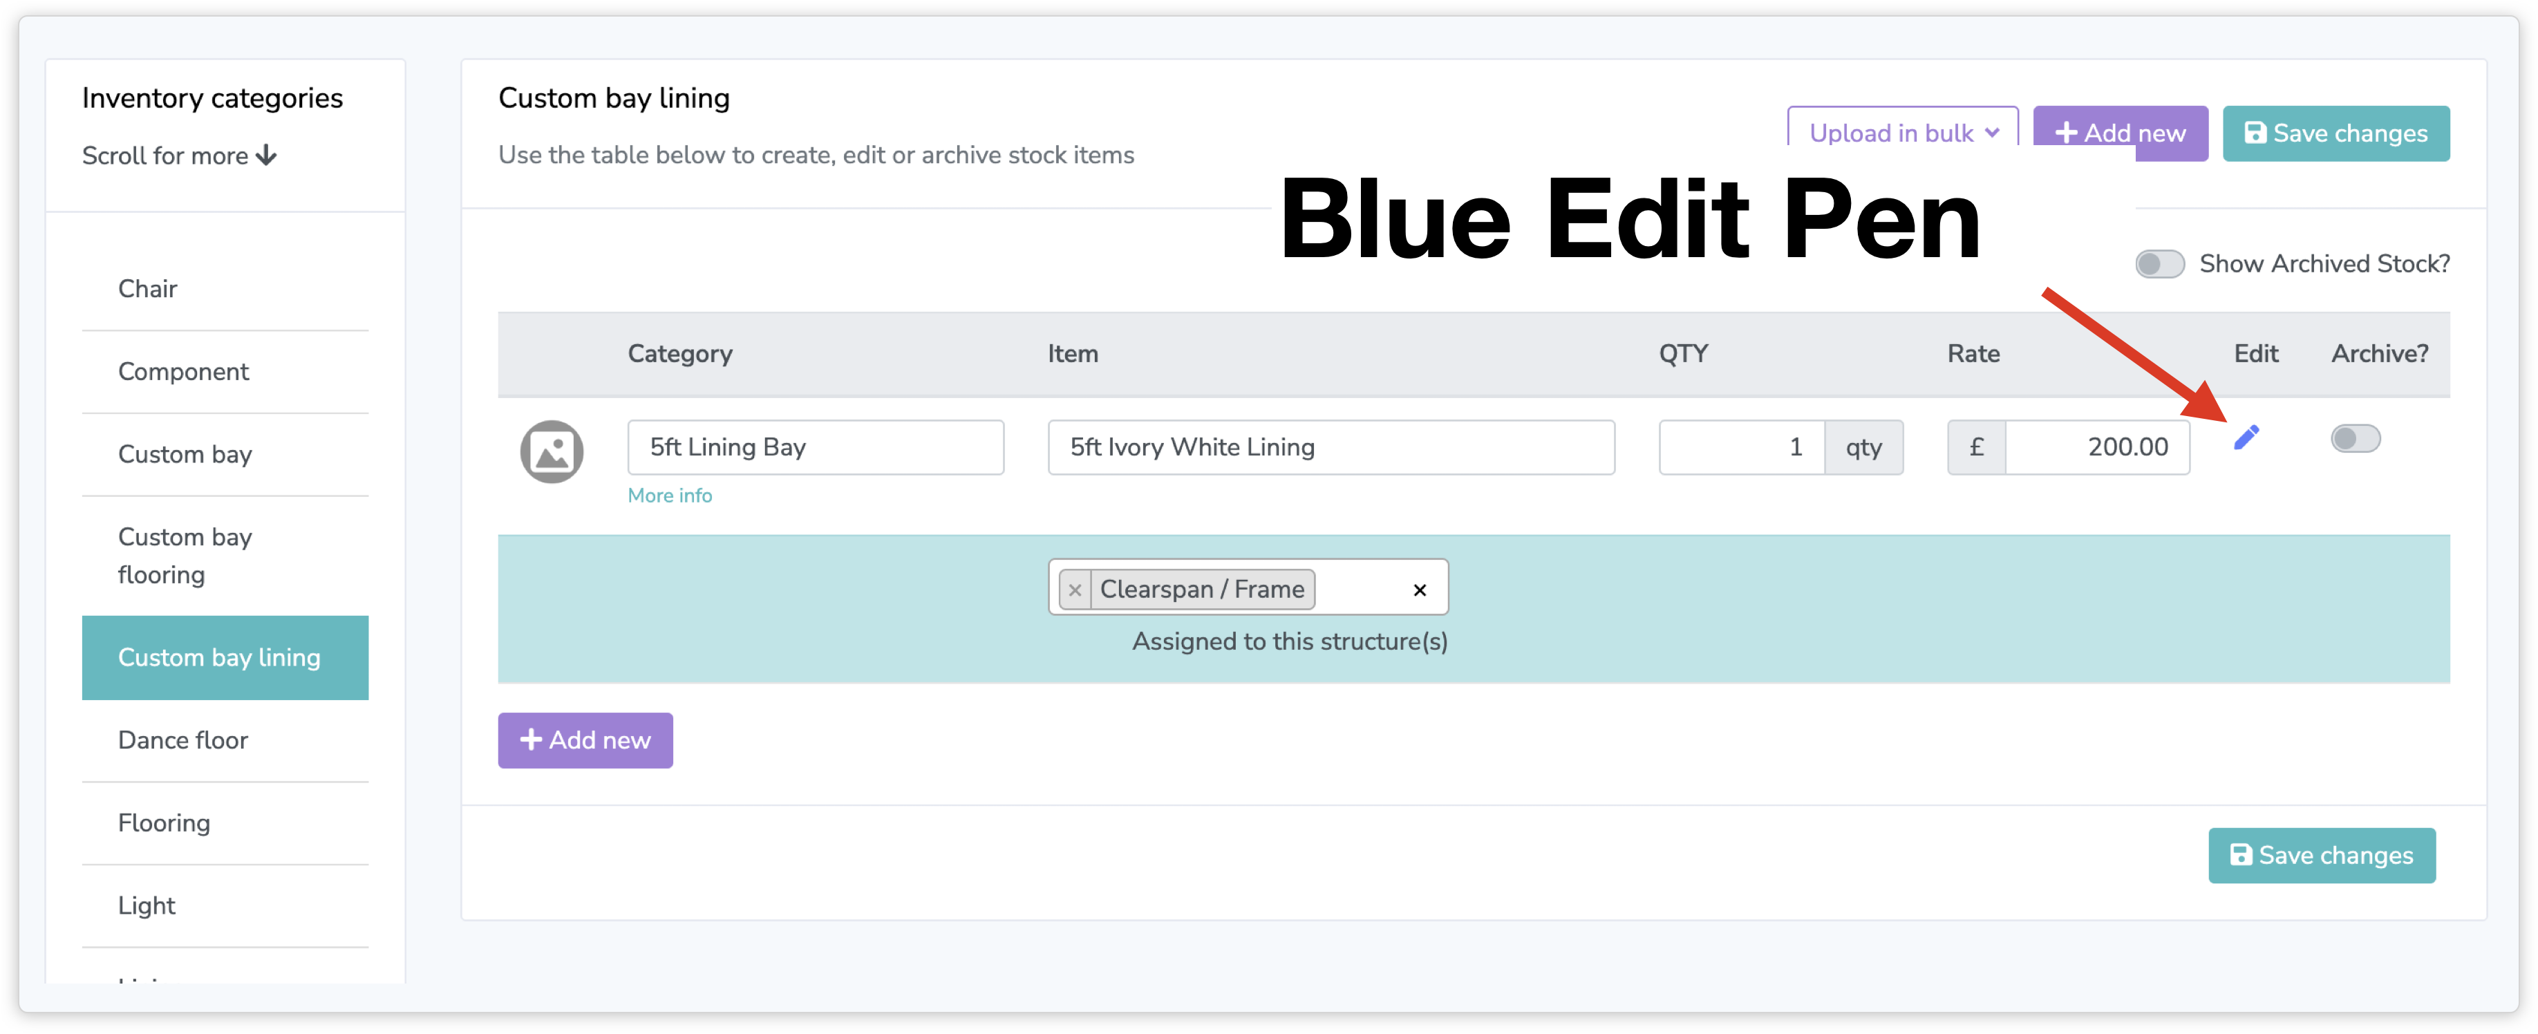
Task: Click the QTY field showing 1
Action: pyautogui.click(x=1741, y=447)
